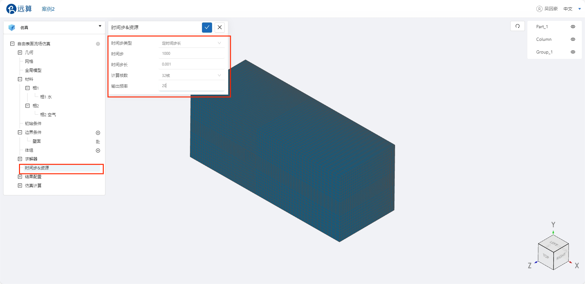585x284 pixels.
Task: Click the 输出频率 input field
Action: point(192,86)
